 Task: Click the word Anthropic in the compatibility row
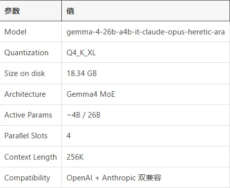pos(119,178)
